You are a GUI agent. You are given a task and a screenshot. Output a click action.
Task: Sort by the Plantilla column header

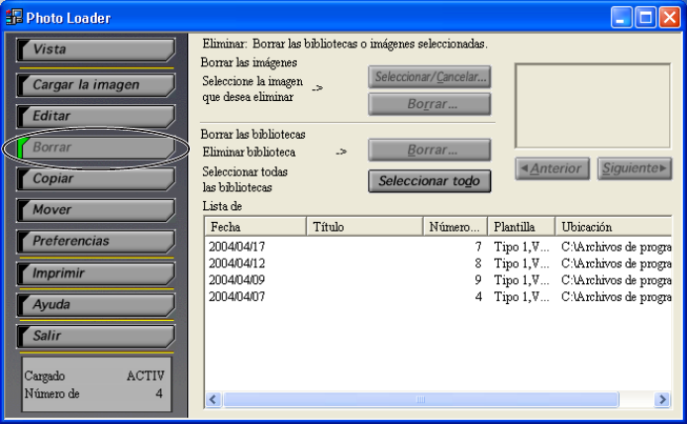pos(520,227)
